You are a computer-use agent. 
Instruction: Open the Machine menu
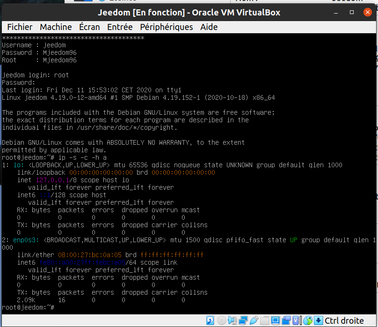(56, 27)
